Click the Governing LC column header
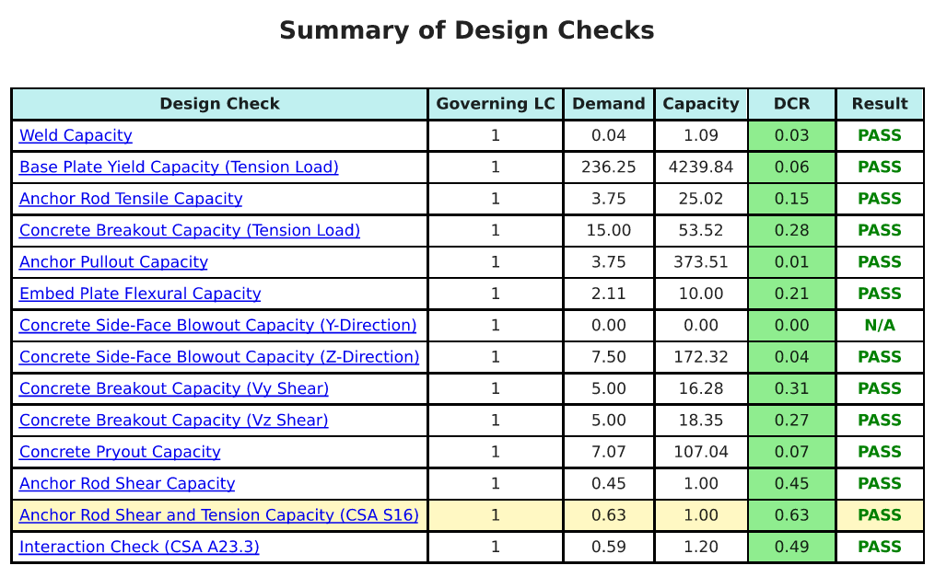 pos(495,104)
